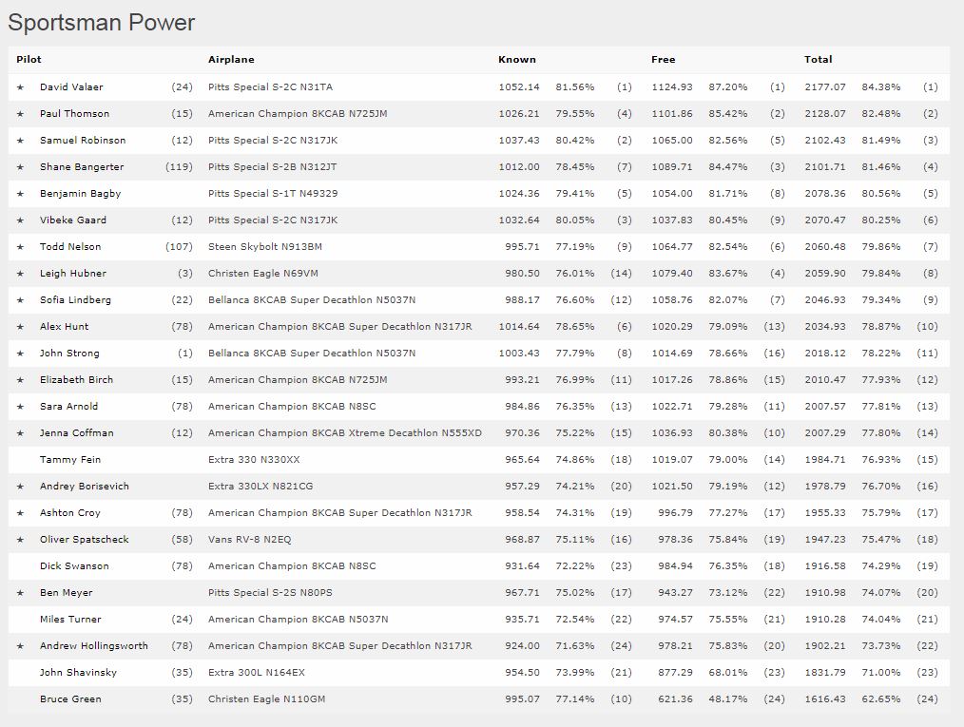Screen dimensions: 964x727
Task: Click airplane Pitts Special S-2S N80PS
Action: pyautogui.click(x=270, y=593)
